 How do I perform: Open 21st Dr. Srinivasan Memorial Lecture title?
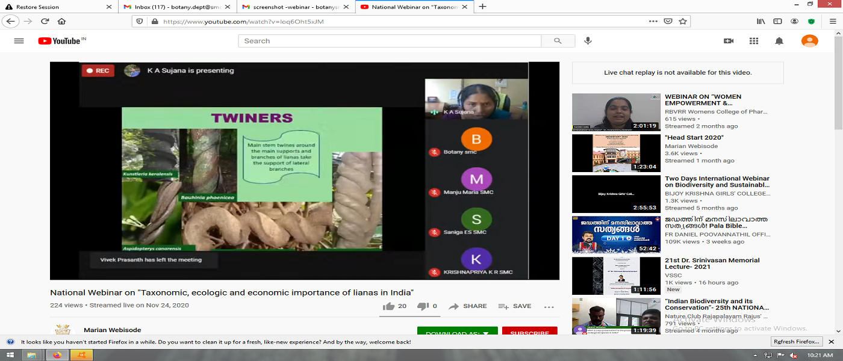(x=712, y=264)
